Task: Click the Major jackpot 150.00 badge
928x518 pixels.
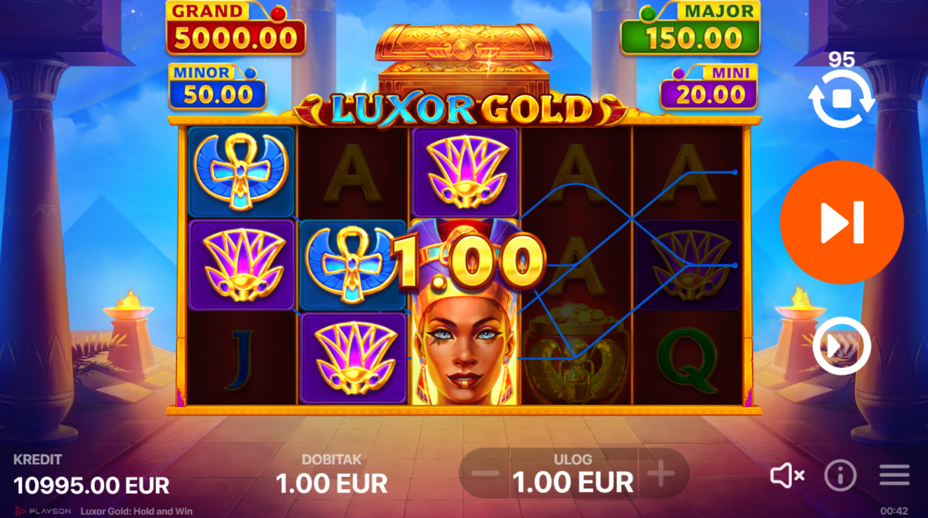Action: (x=690, y=28)
